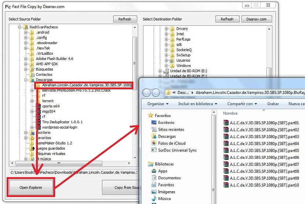
Task: Select the part07 RAR archive file
Action: pos(261,164)
